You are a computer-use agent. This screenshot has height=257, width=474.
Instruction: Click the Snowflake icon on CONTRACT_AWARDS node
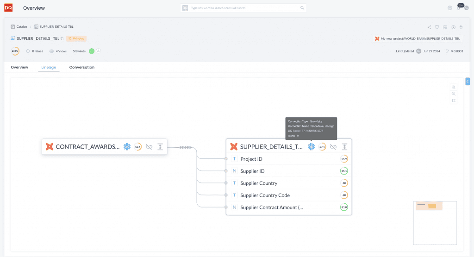127,147
